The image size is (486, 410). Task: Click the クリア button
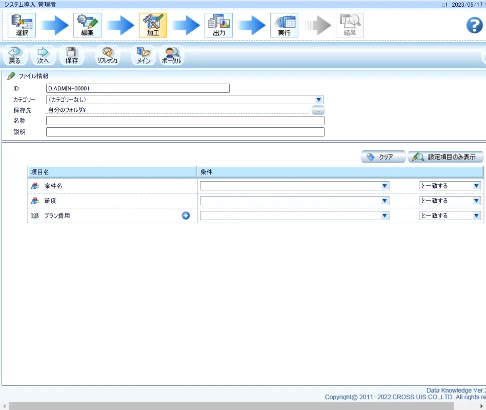[x=382, y=157]
